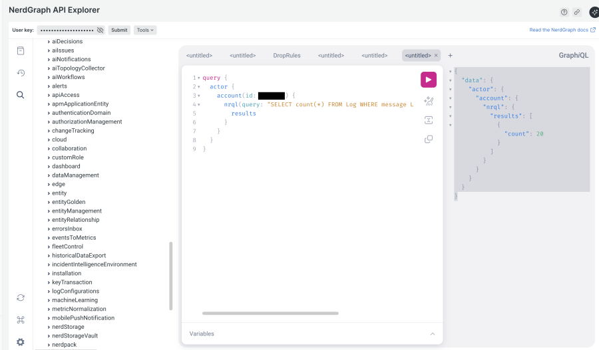Click the re-fetch schema refresh icon
599x350 pixels.
coord(21,298)
